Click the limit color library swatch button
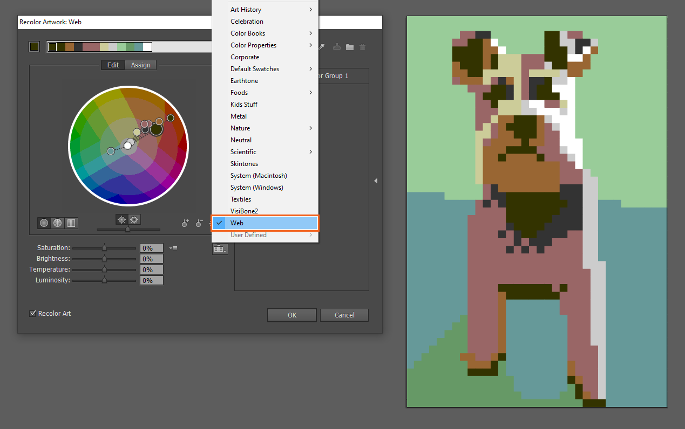 coord(220,248)
